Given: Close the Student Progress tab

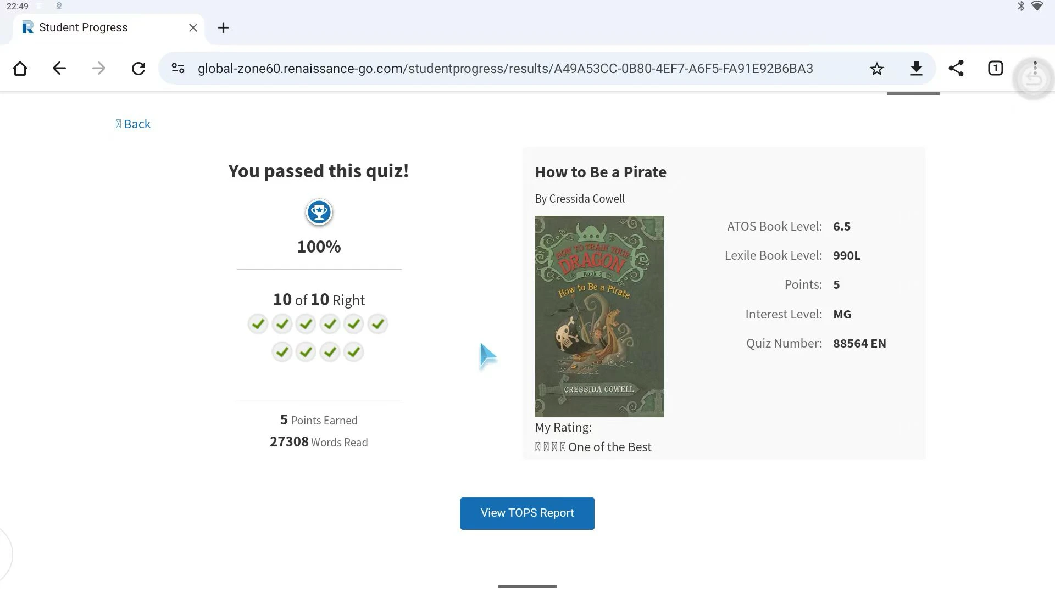Looking at the screenshot, I should pyautogui.click(x=193, y=28).
